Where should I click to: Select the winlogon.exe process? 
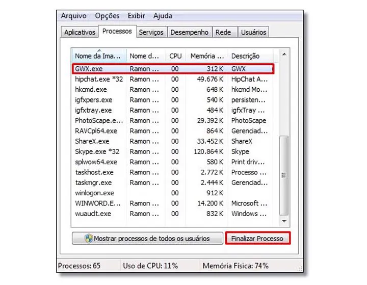(173, 193)
